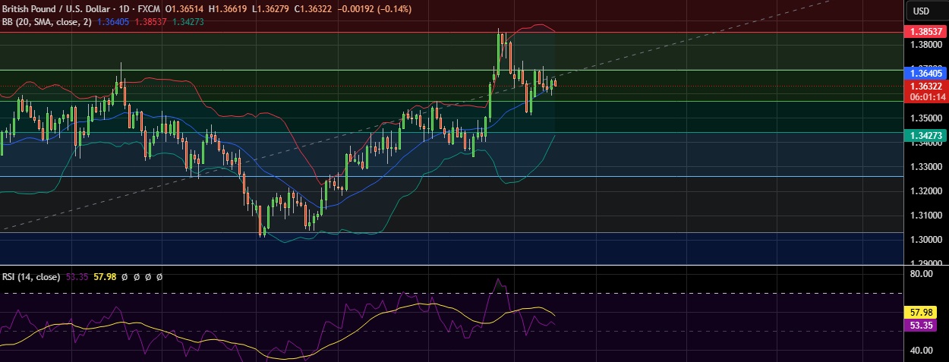Click the 1.38000 price scale label

[925, 45]
